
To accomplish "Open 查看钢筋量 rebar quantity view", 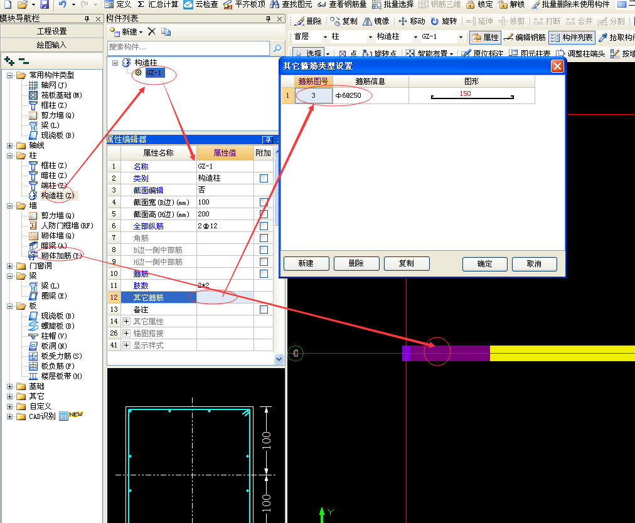I will click(342, 4).
